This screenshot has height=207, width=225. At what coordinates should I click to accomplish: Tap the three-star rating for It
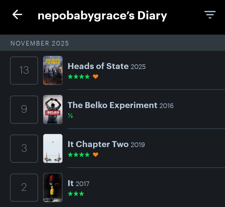[76, 194]
